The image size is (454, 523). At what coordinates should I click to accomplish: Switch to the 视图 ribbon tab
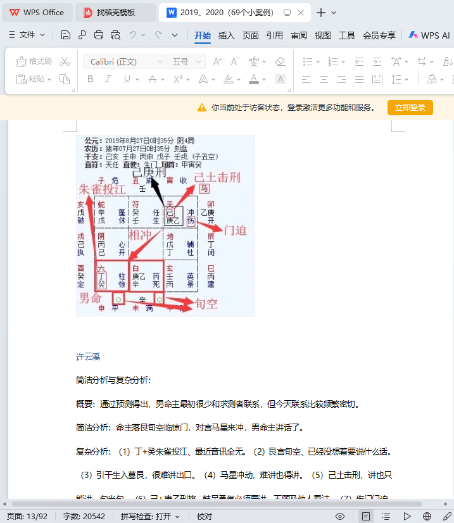[x=322, y=35]
